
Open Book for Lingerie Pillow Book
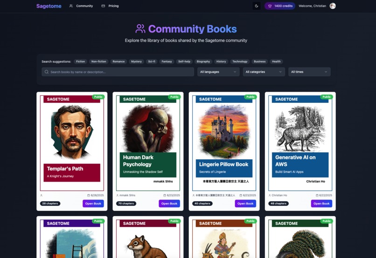click(x=245, y=204)
